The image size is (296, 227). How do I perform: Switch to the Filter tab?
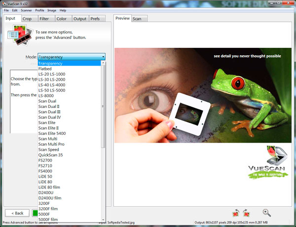tap(44, 19)
